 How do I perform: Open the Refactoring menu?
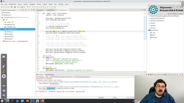(12, 4)
